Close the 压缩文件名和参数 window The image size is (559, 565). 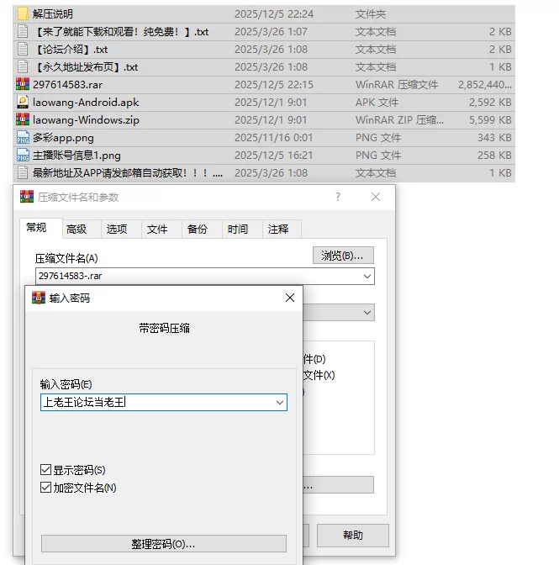coord(376,197)
